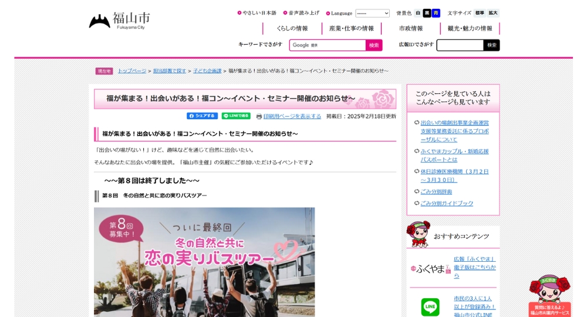
Task: Click the pink 検索 keyword search button
Action: (374, 45)
